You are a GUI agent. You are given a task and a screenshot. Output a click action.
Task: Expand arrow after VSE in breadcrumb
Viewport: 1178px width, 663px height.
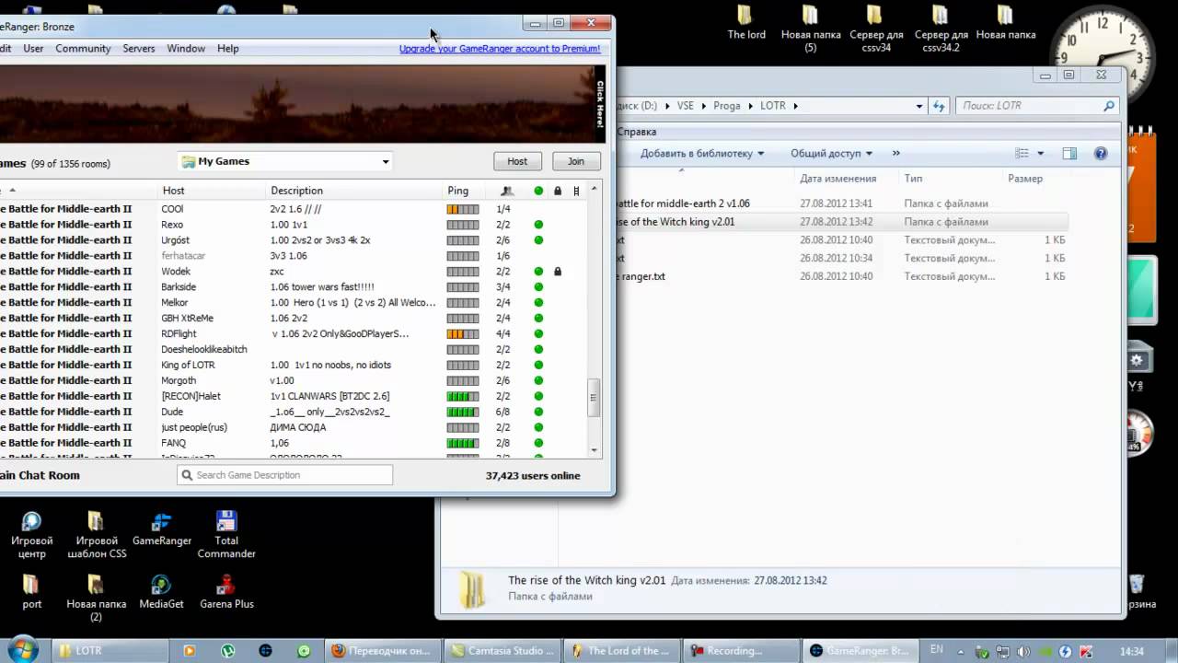click(703, 106)
